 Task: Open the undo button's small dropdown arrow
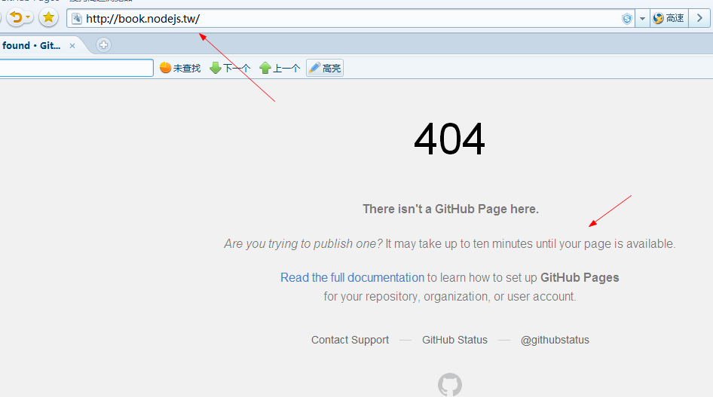click(x=28, y=18)
